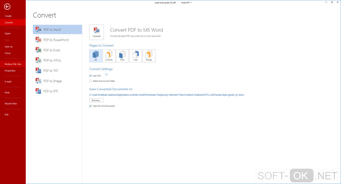Select All pages to convert
Screen dimensions: 341x184
[x=96, y=56]
